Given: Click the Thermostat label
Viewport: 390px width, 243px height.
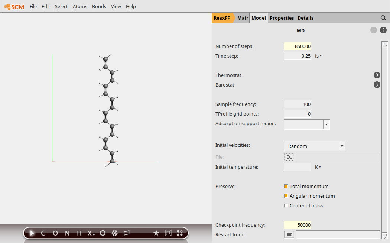Looking at the screenshot, I should pos(228,75).
